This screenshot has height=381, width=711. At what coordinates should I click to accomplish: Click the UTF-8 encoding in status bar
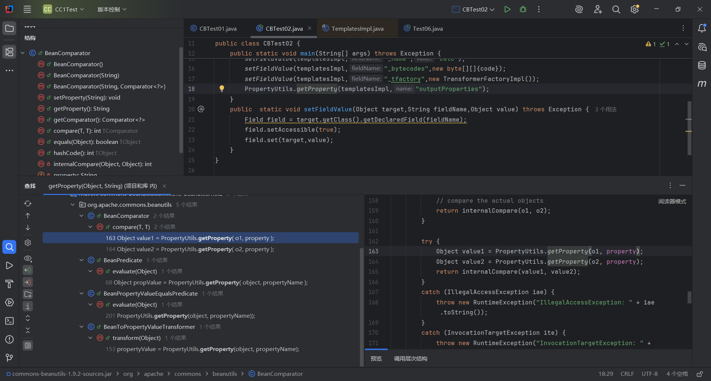tap(649, 374)
